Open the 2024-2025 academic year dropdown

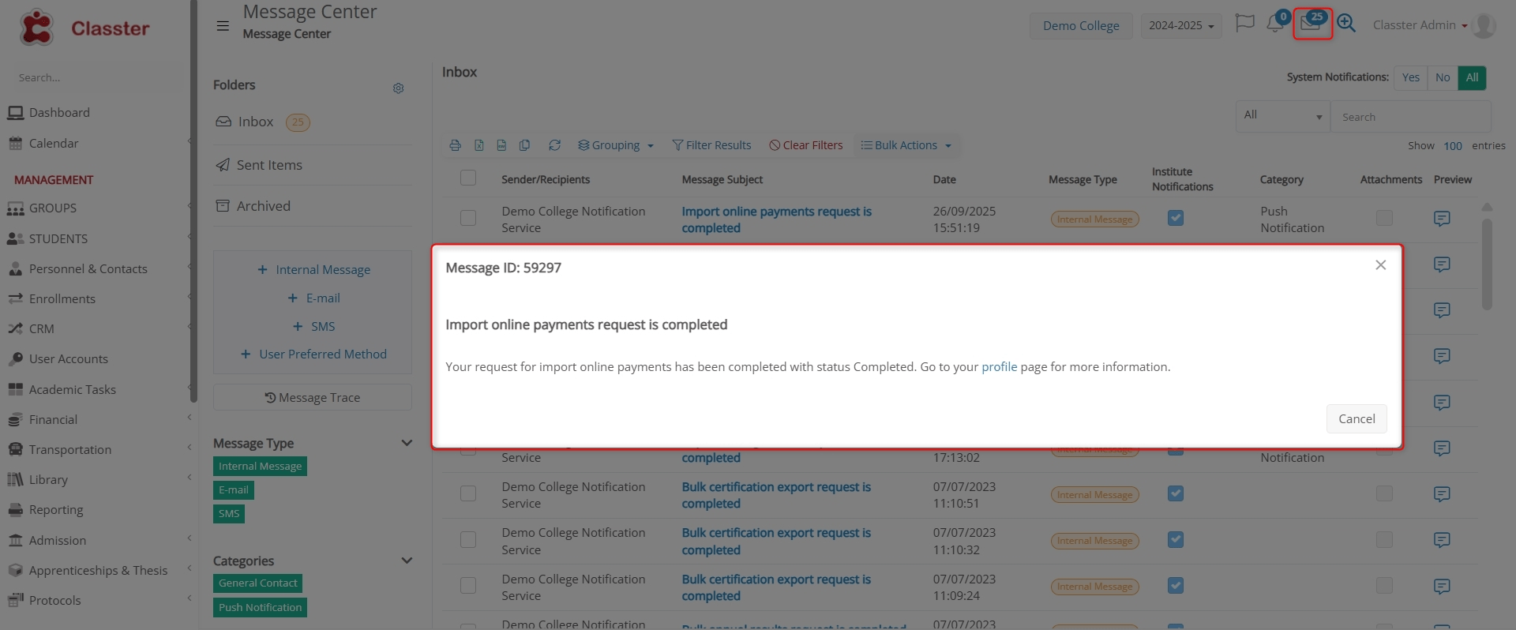tap(1180, 25)
